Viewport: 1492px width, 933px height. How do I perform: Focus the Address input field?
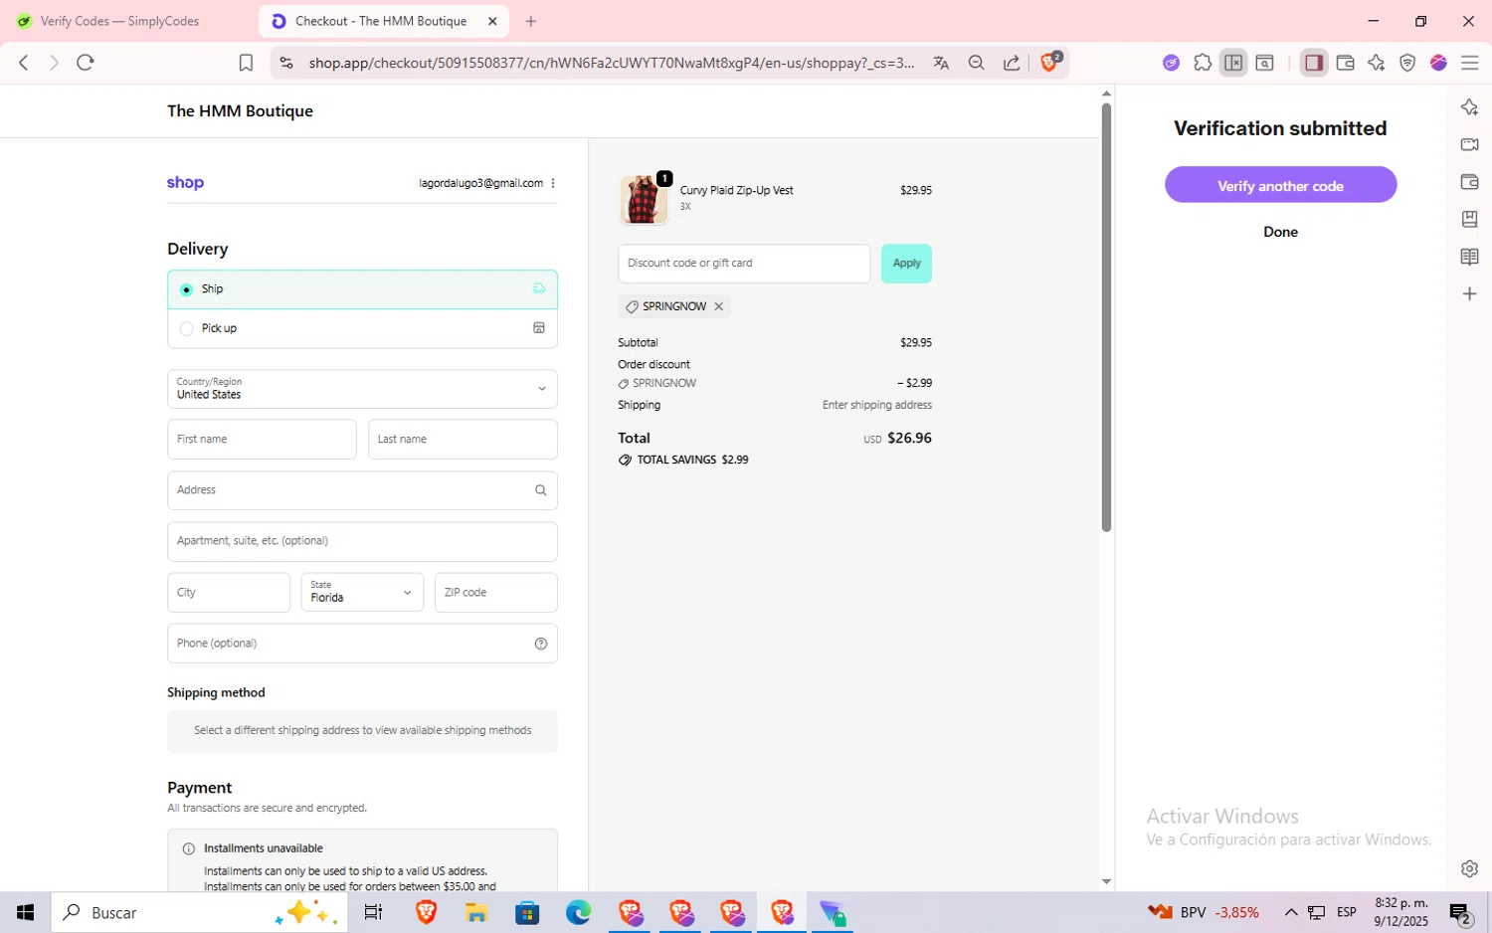click(362, 490)
